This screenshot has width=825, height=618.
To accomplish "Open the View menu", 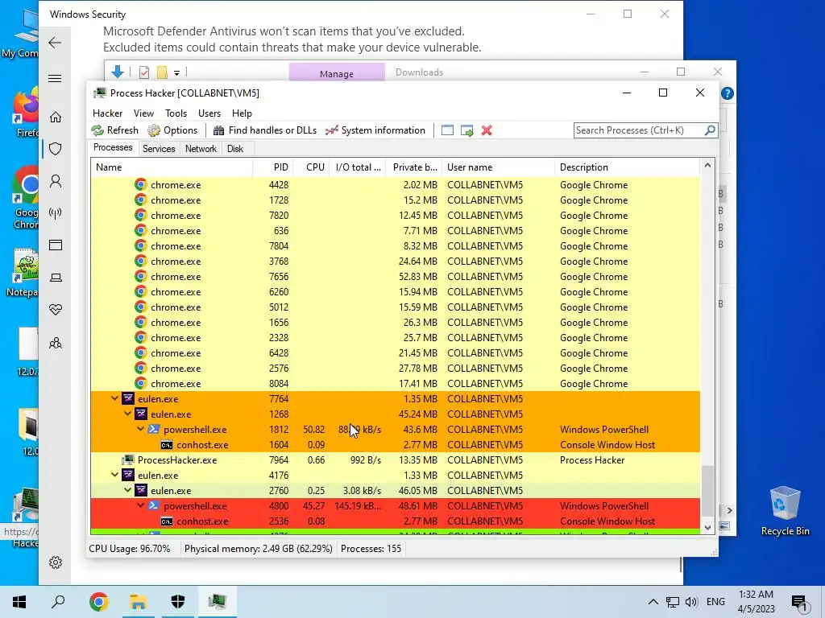I will pyautogui.click(x=143, y=113).
